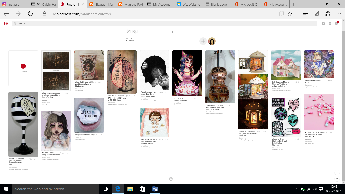Click the Manisha Rekhi saved-by link
This screenshot has width=345, height=194.
(x=80, y=139)
